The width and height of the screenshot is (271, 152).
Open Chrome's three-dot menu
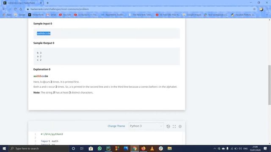coord(267,9)
